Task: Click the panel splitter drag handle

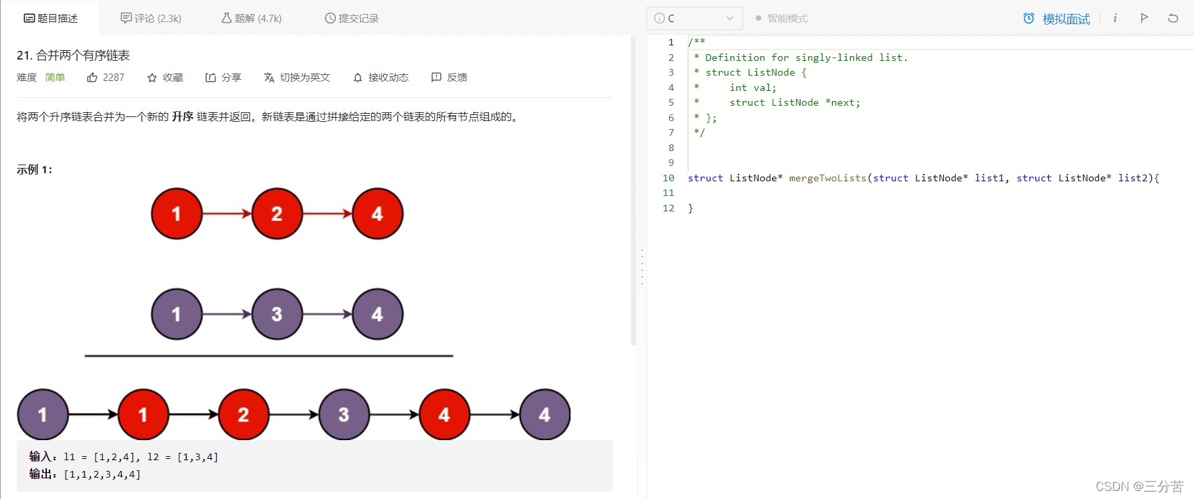Action: [642, 267]
